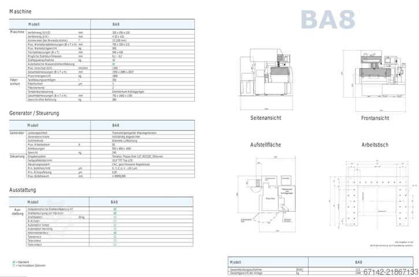The height and width of the screenshot is (277, 419).
Task: Open the Arbeitstisch table drawing
Action: [373, 194]
